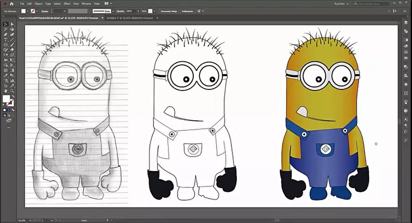
Task: Select the Pen tool
Action: (x=6, y=34)
